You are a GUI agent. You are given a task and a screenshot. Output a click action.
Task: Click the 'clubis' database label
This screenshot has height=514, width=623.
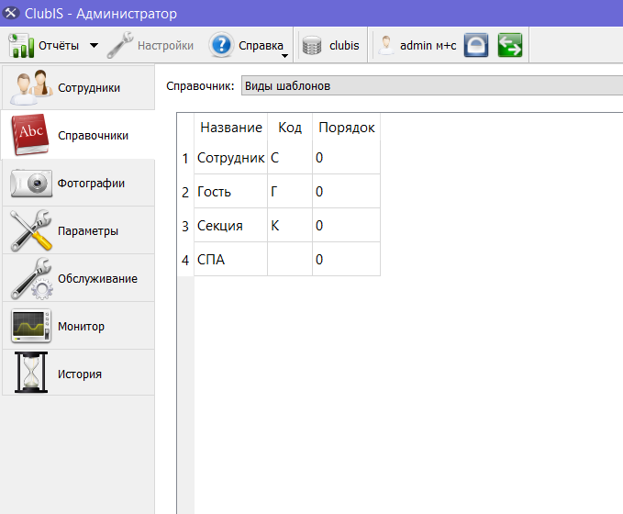coord(344,45)
